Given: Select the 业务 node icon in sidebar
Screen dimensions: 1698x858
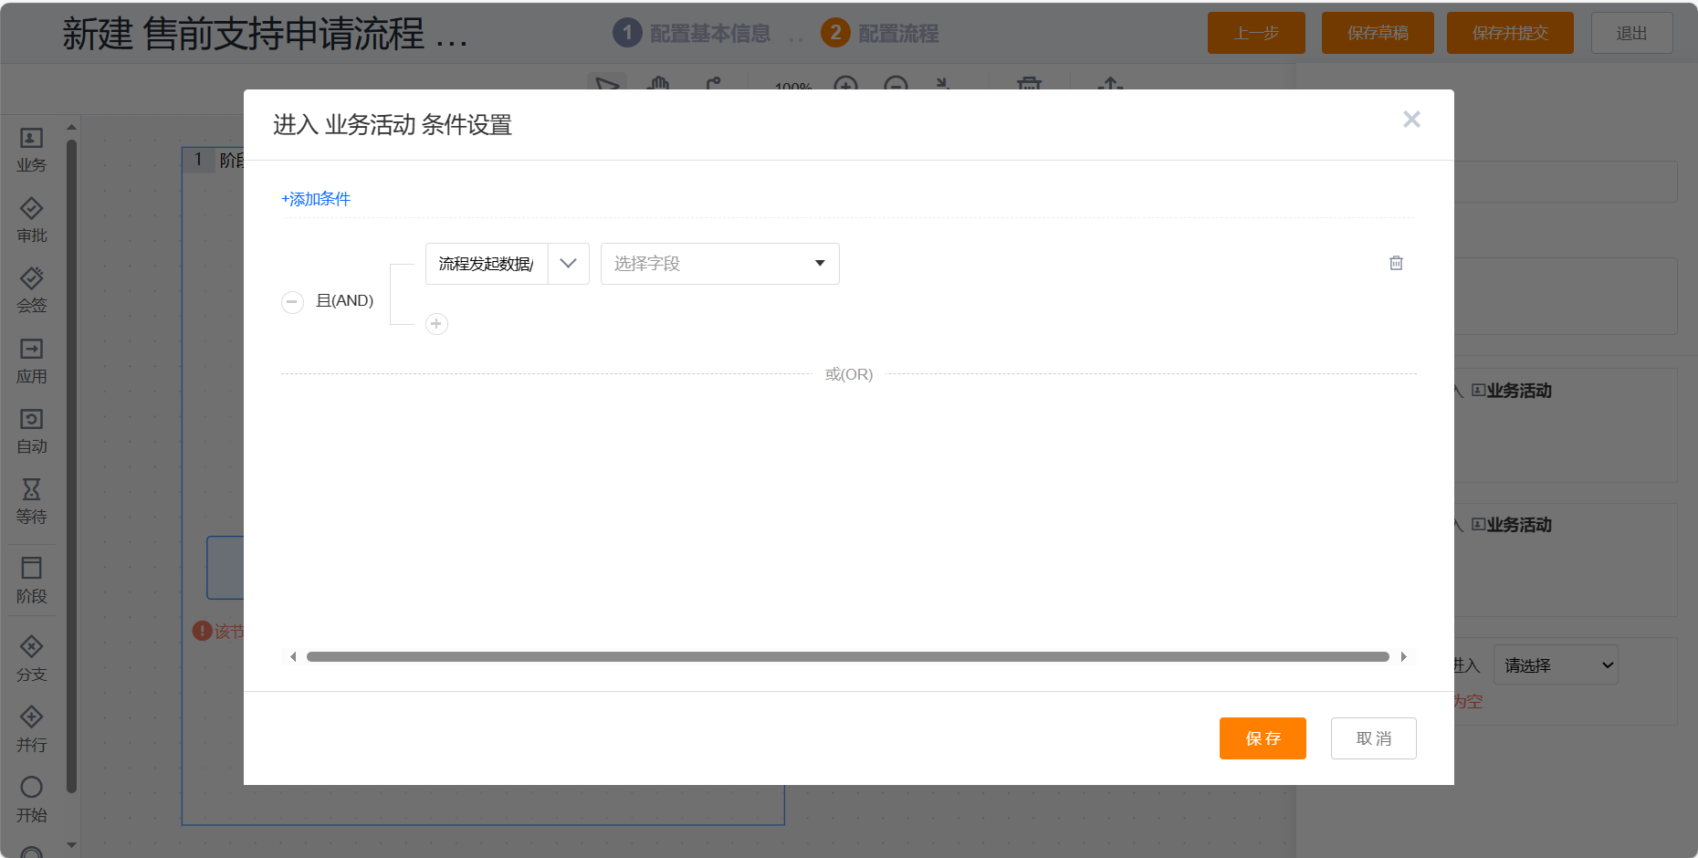Looking at the screenshot, I should pyautogui.click(x=31, y=139).
